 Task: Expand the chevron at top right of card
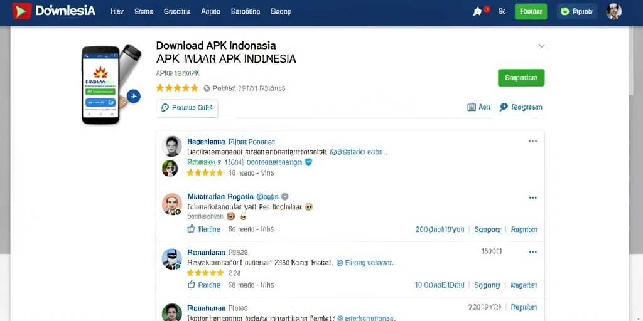pyautogui.click(x=542, y=46)
